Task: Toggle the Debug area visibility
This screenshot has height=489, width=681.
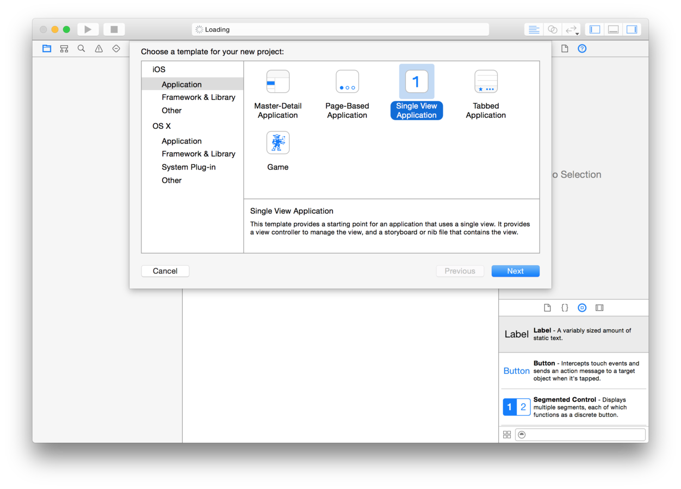Action: [x=613, y=29]
